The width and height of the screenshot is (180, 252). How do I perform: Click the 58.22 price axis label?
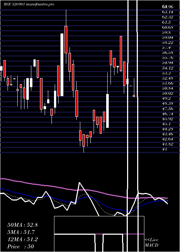pyautogui.click(x=167, y=42)
